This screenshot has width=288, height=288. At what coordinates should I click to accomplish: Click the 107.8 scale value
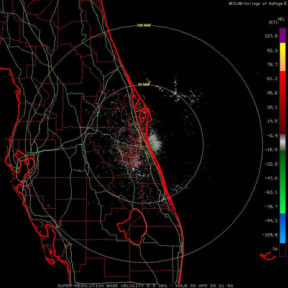pos(271,36)
